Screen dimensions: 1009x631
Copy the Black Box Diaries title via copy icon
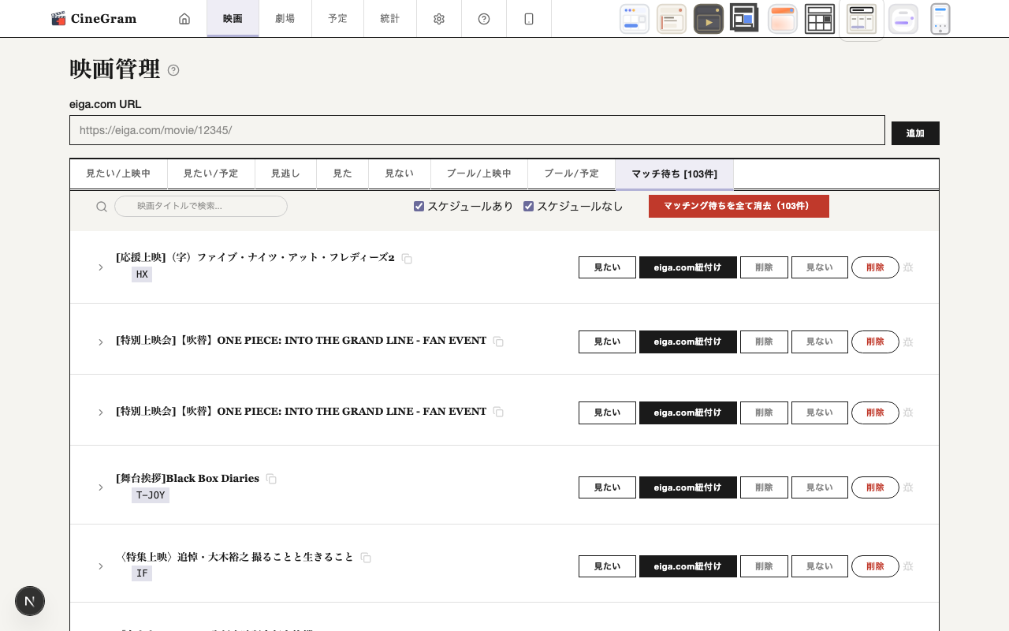pos(271,479)
